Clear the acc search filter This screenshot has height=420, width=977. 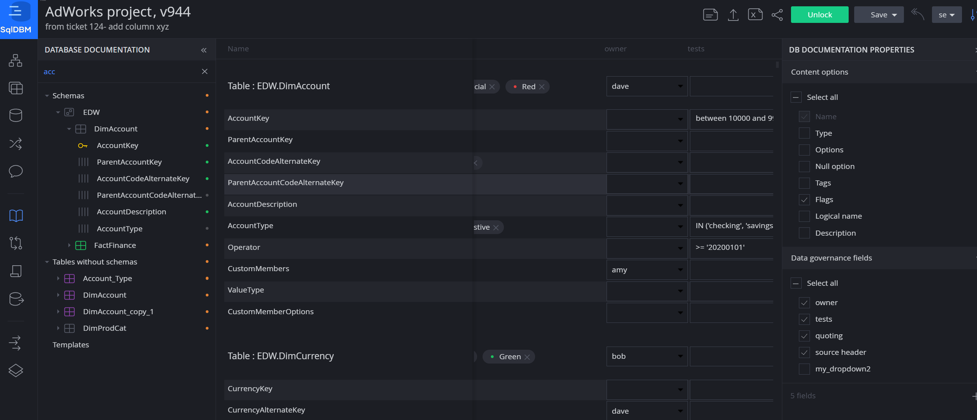[x=205, y=71]
